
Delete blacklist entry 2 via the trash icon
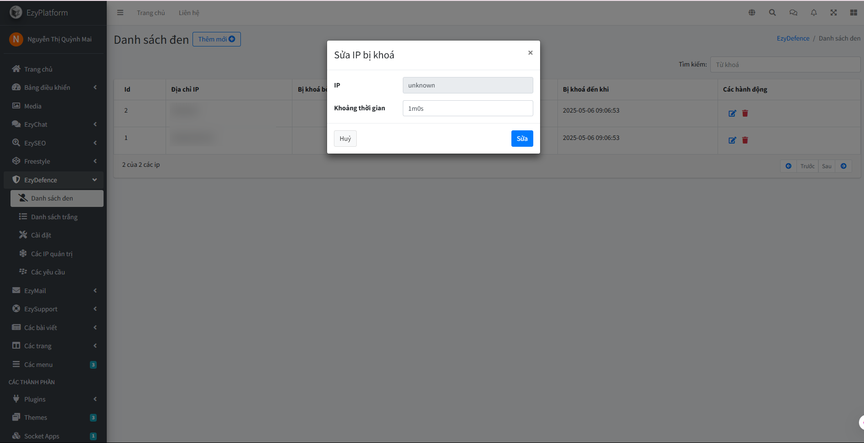[x=745, y=113]
